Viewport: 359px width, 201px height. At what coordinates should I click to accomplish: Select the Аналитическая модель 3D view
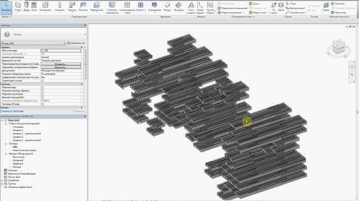pos(25,150)
